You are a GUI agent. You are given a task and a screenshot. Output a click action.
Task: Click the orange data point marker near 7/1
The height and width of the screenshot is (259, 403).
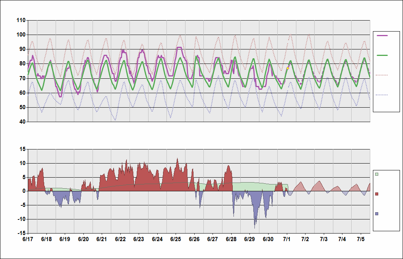point(288,68)
